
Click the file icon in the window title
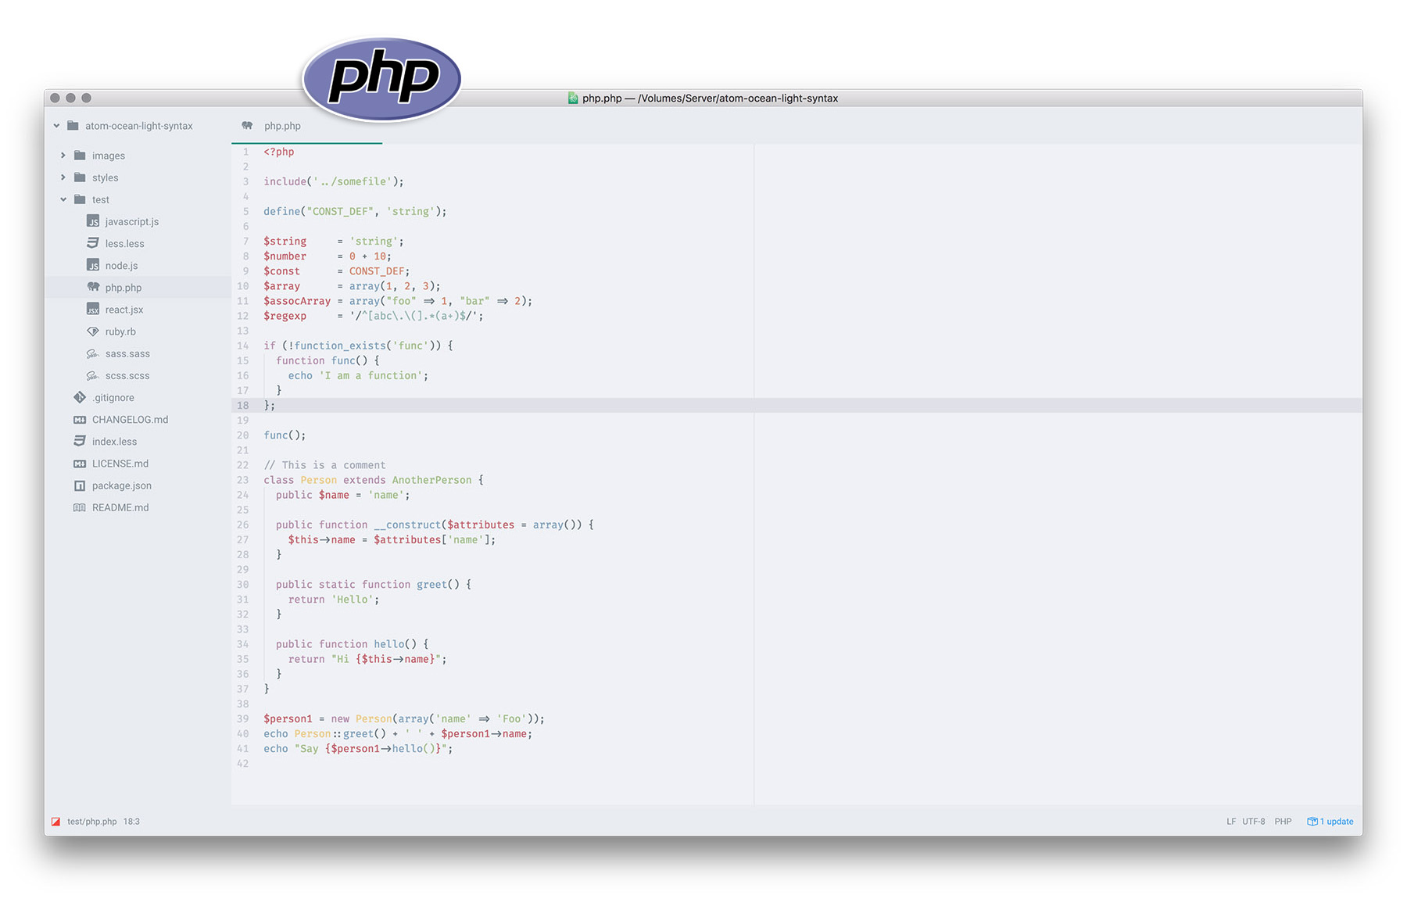(x=573, y=98)
